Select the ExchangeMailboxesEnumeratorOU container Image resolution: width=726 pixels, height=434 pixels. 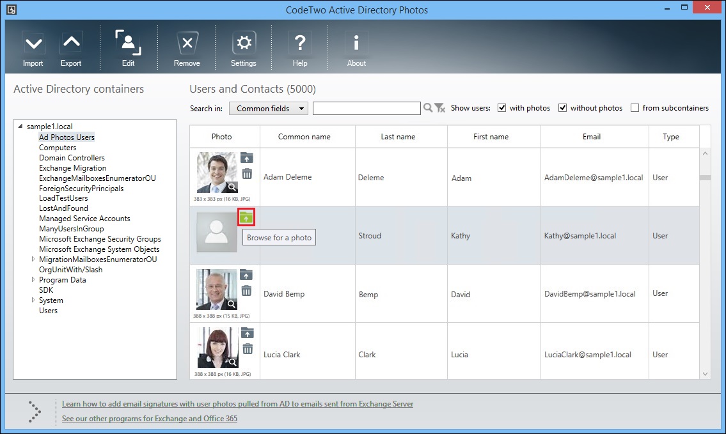pos(97,178)
